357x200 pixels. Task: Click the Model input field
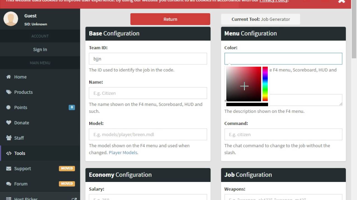(148, 134)
